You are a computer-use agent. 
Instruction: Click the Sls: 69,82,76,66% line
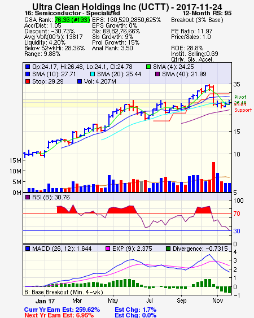[x=116, y=31]
